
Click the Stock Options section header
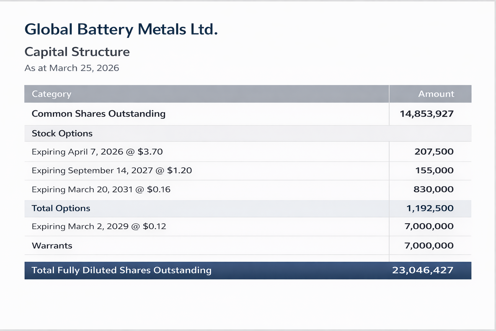(x=62, y=133)
